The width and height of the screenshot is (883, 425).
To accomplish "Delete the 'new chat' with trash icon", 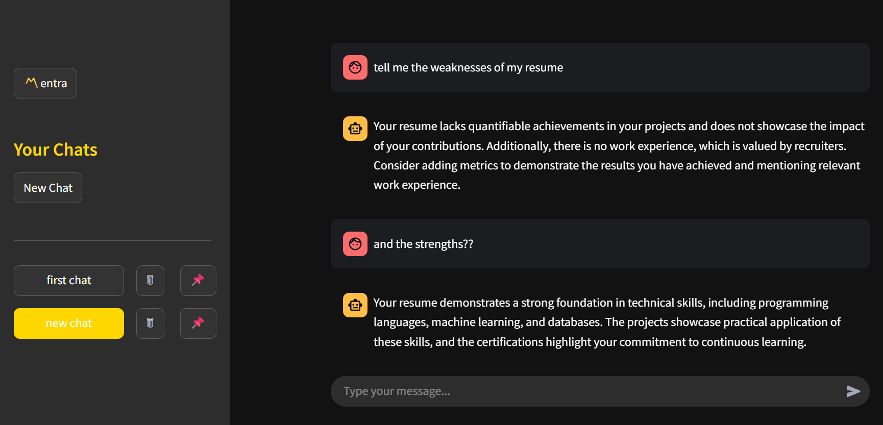I will coord(150,323).
